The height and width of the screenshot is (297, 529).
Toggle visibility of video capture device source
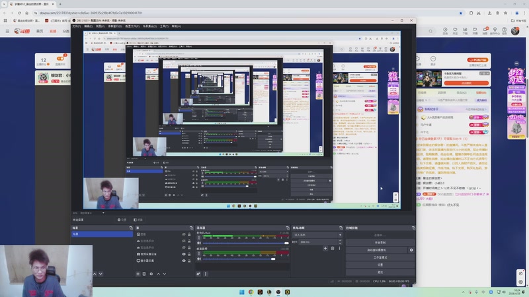point(184,254)
